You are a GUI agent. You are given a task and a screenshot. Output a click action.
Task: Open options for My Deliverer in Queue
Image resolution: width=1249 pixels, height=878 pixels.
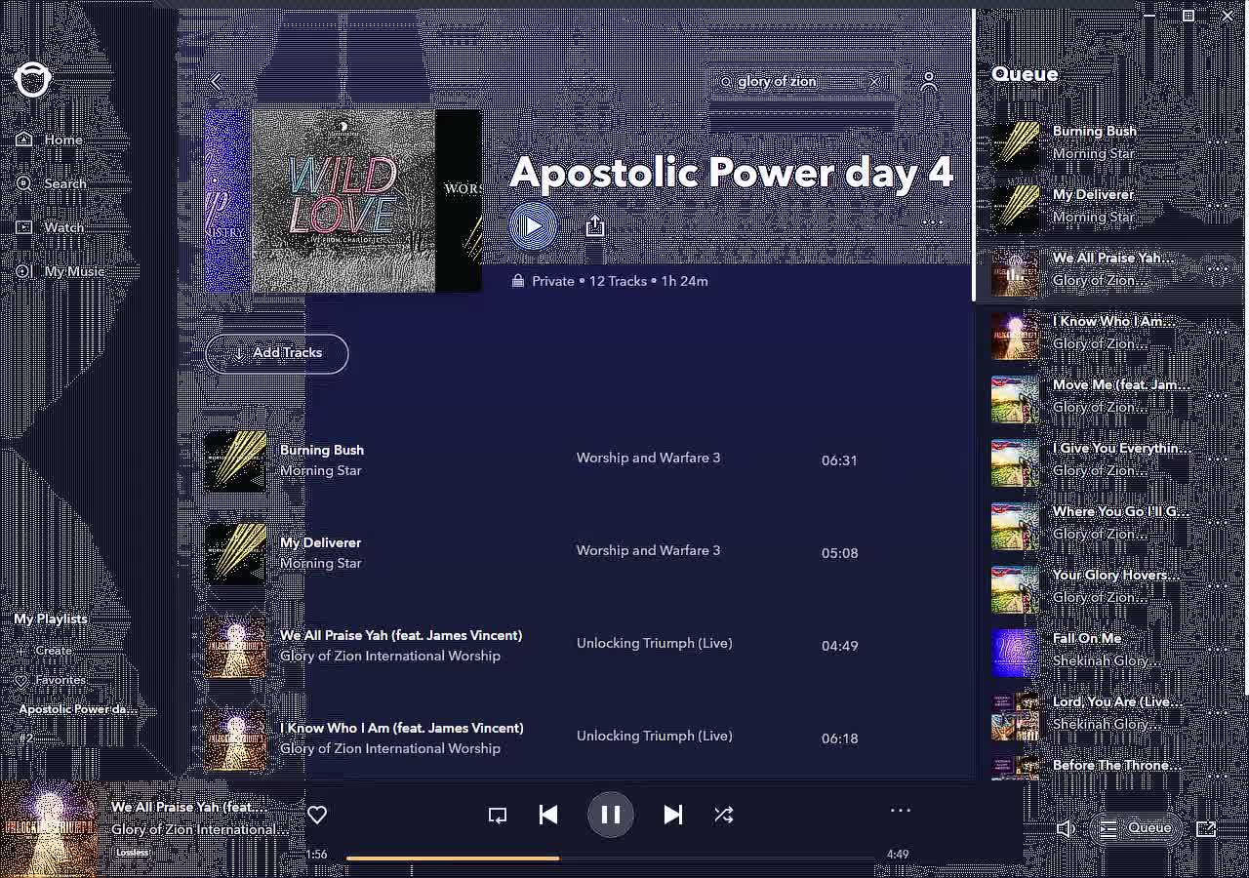(1218, 206)
